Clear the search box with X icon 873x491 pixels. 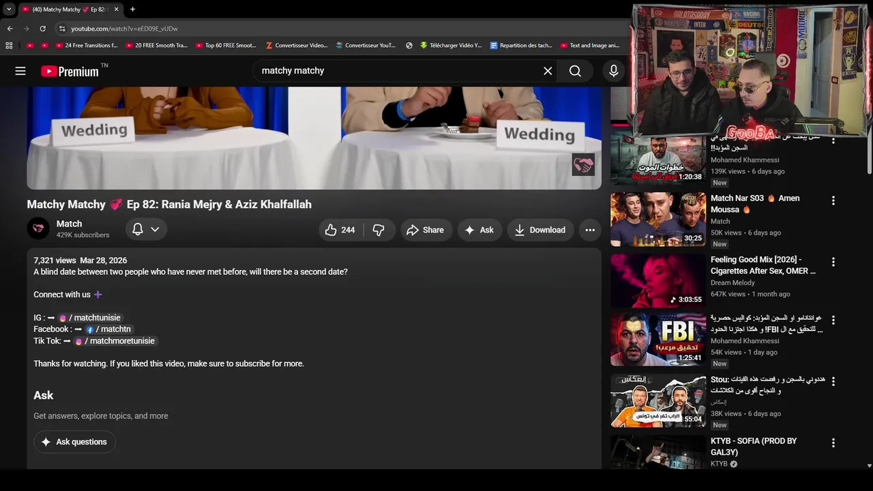[548, 71]
